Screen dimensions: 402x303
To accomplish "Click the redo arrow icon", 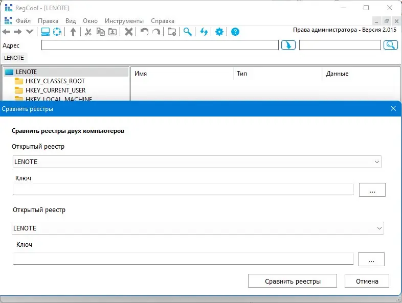I will pos(156,32).
